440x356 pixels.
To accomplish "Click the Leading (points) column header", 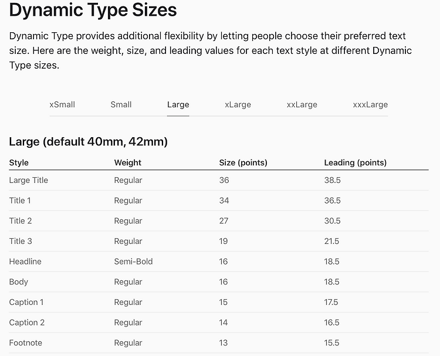I will (x=356, y=162).
